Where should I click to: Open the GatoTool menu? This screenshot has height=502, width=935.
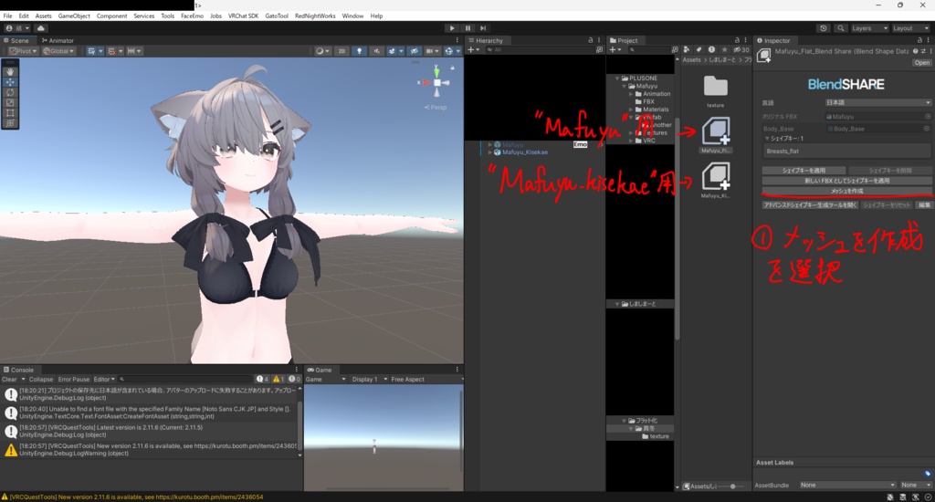click(x=277, y=16)
